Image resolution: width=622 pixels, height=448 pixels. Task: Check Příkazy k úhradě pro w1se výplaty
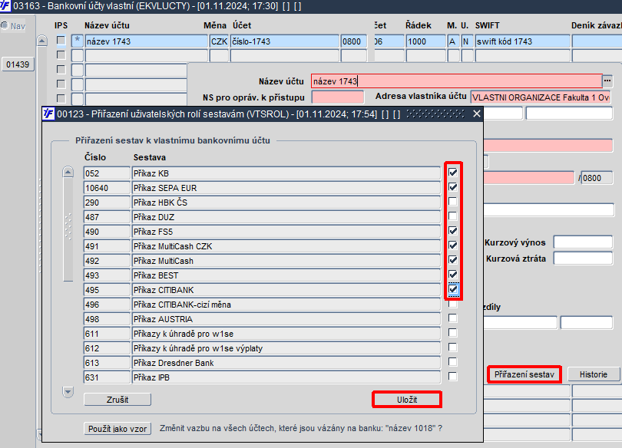[452, 348]
